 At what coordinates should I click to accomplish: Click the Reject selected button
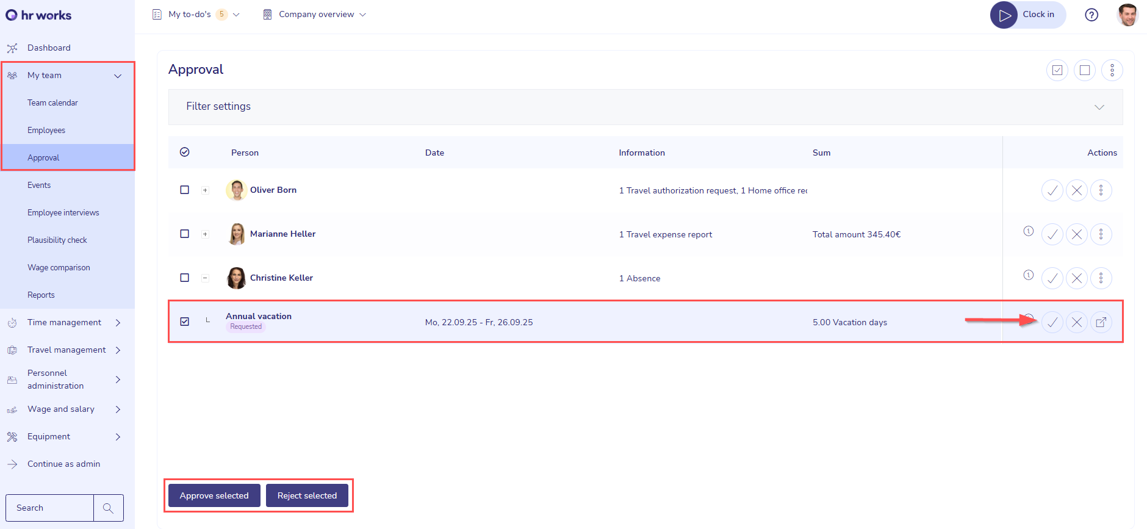click(x=307, y=495)
